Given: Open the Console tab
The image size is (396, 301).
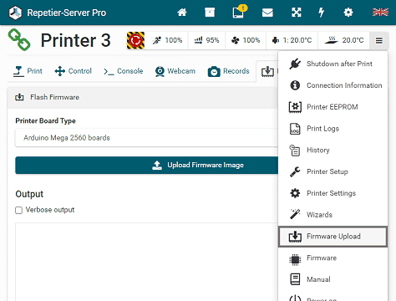Looking at the screenshot, I should coord(123,71).
